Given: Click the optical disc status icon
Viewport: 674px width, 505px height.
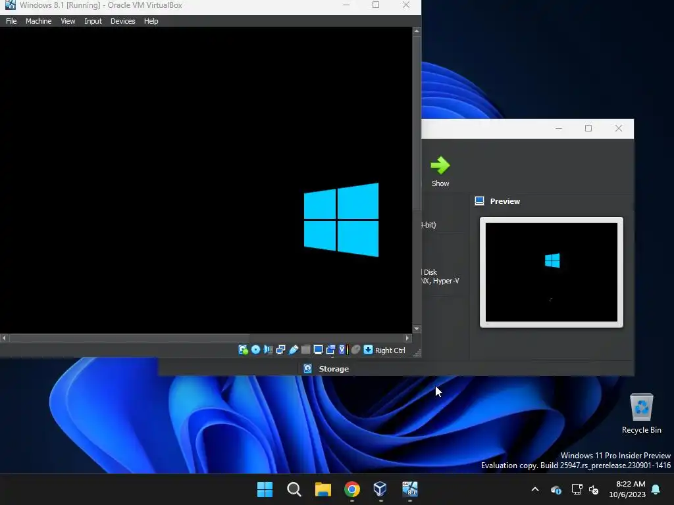Looking at the screenshot, I should (256, 350).
